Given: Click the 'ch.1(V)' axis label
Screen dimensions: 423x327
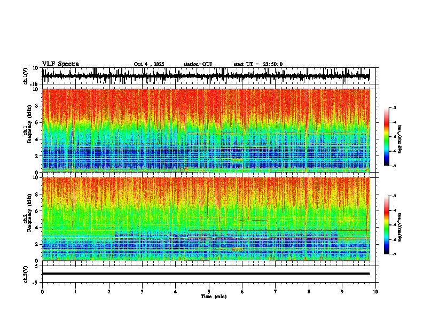Looking at the screenshot, I should (x=26, y=76).
